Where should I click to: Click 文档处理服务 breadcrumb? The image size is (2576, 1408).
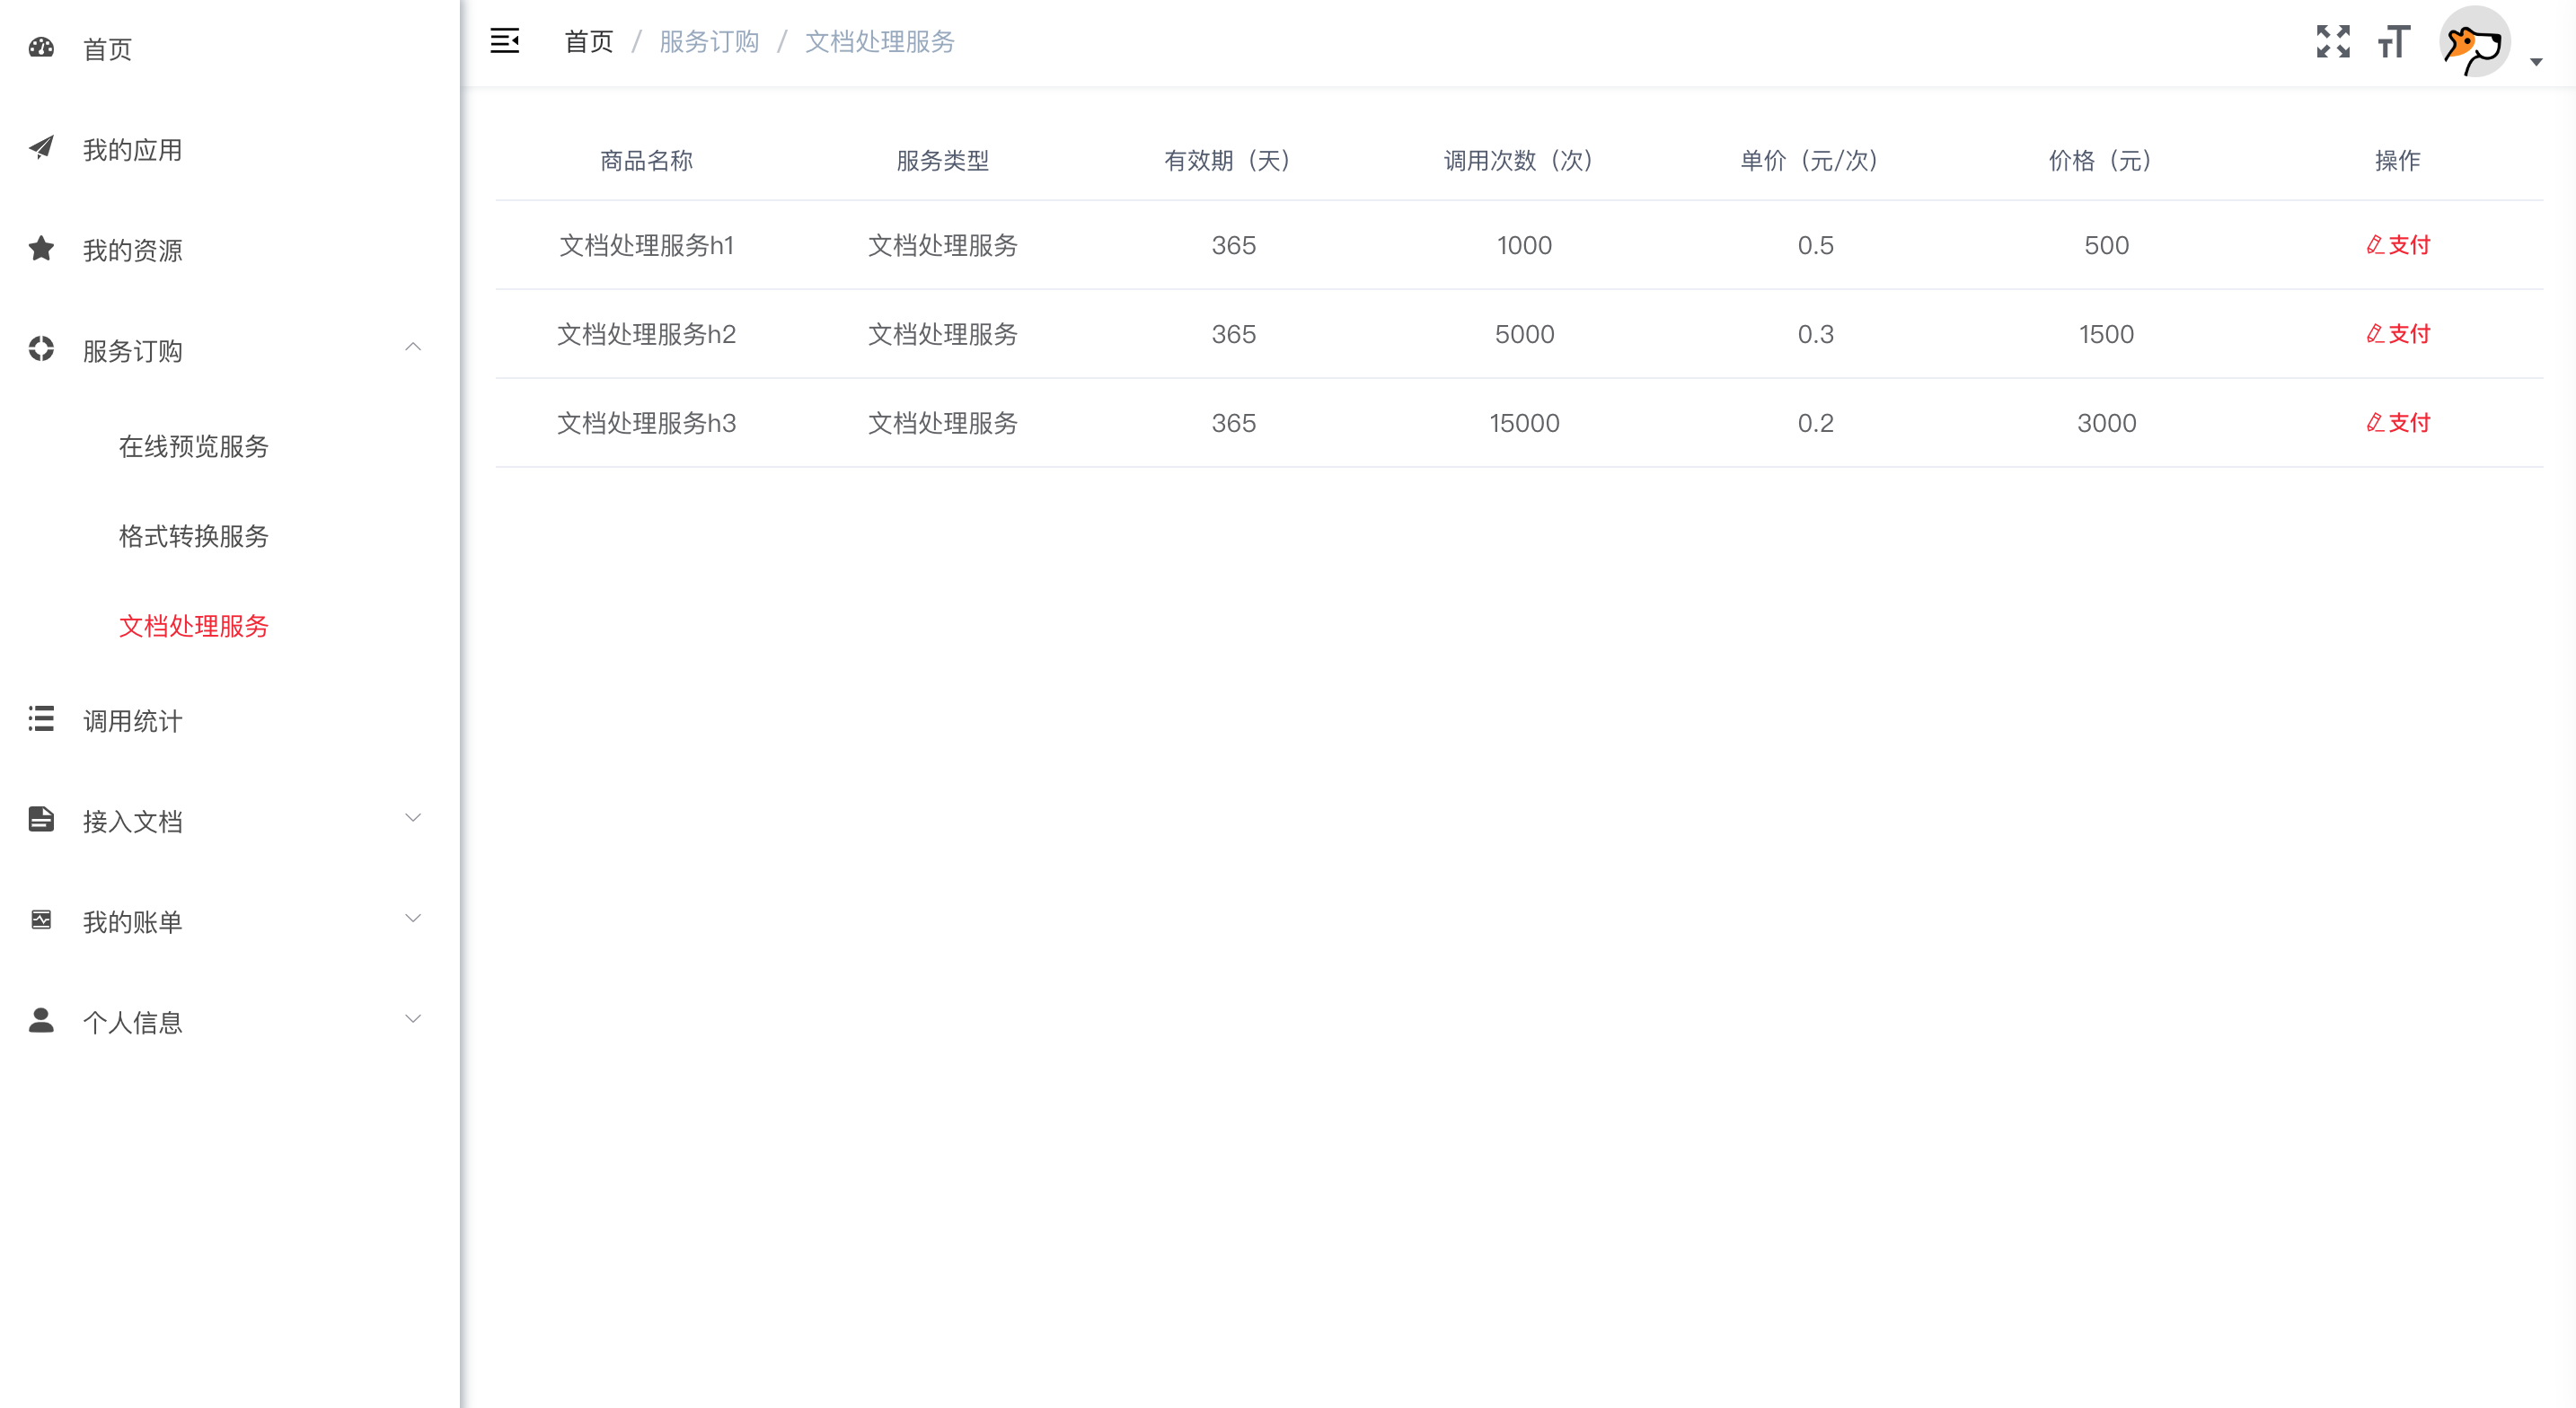[880, 41]
